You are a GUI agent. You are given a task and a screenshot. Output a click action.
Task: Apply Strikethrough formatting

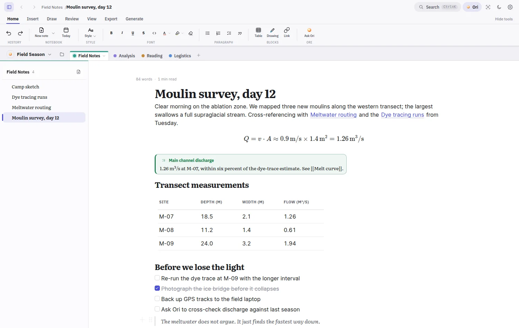tap(144, 33)
